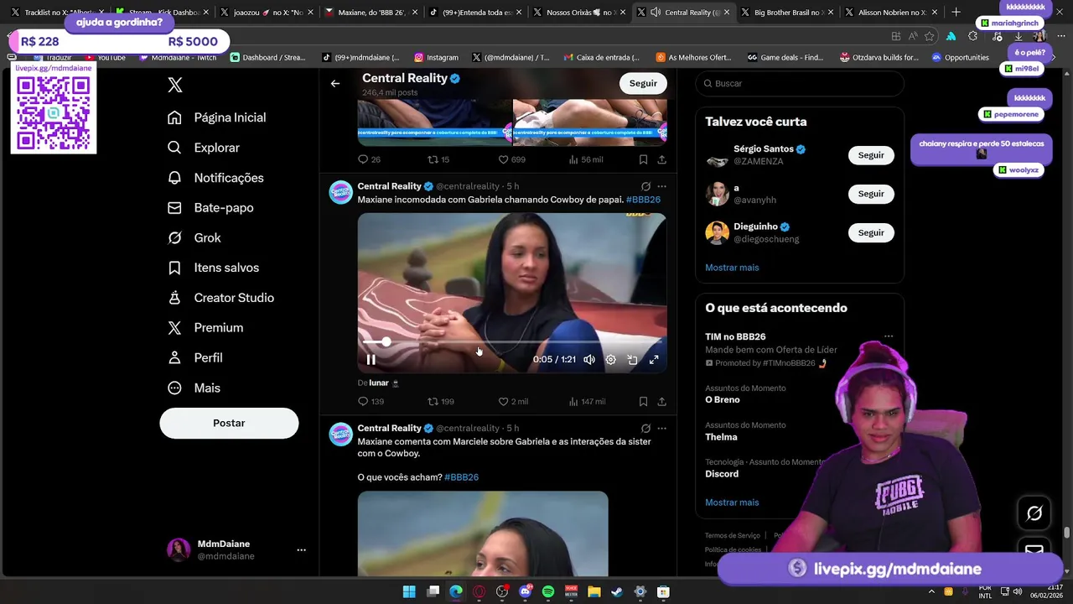
Task: Reply to the post with 139 comments
Action: [x=371, y=402]
